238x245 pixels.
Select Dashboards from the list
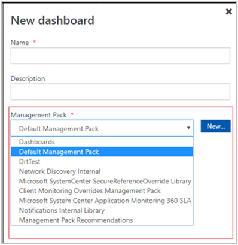click(x=102, y=142)
